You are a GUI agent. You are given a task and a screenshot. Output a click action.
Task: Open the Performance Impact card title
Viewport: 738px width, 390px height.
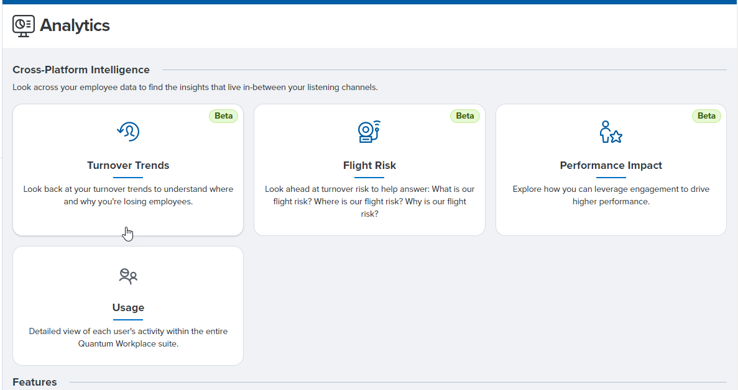click(x=611, y=165)
